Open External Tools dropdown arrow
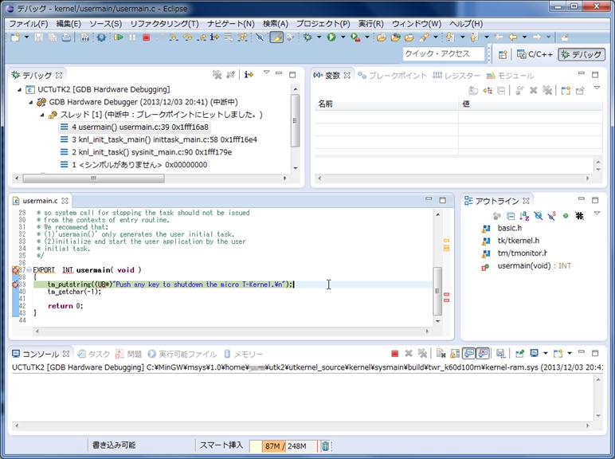 [367, 37]
